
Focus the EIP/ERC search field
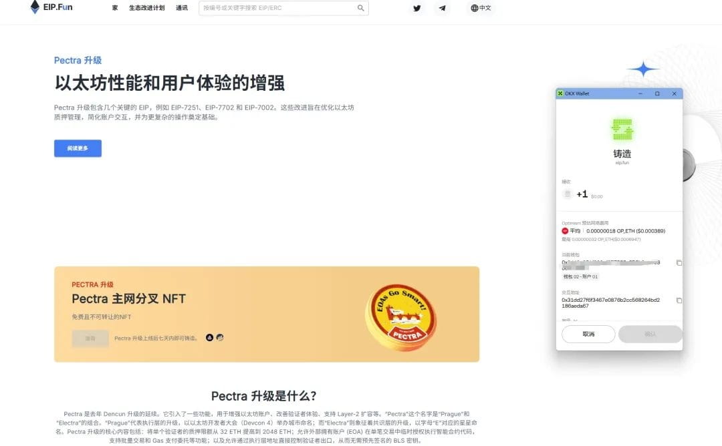coord(283,8)
